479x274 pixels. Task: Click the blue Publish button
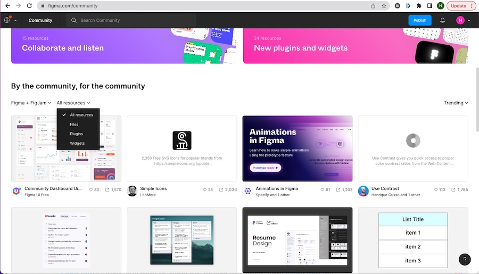click(419, 20)
